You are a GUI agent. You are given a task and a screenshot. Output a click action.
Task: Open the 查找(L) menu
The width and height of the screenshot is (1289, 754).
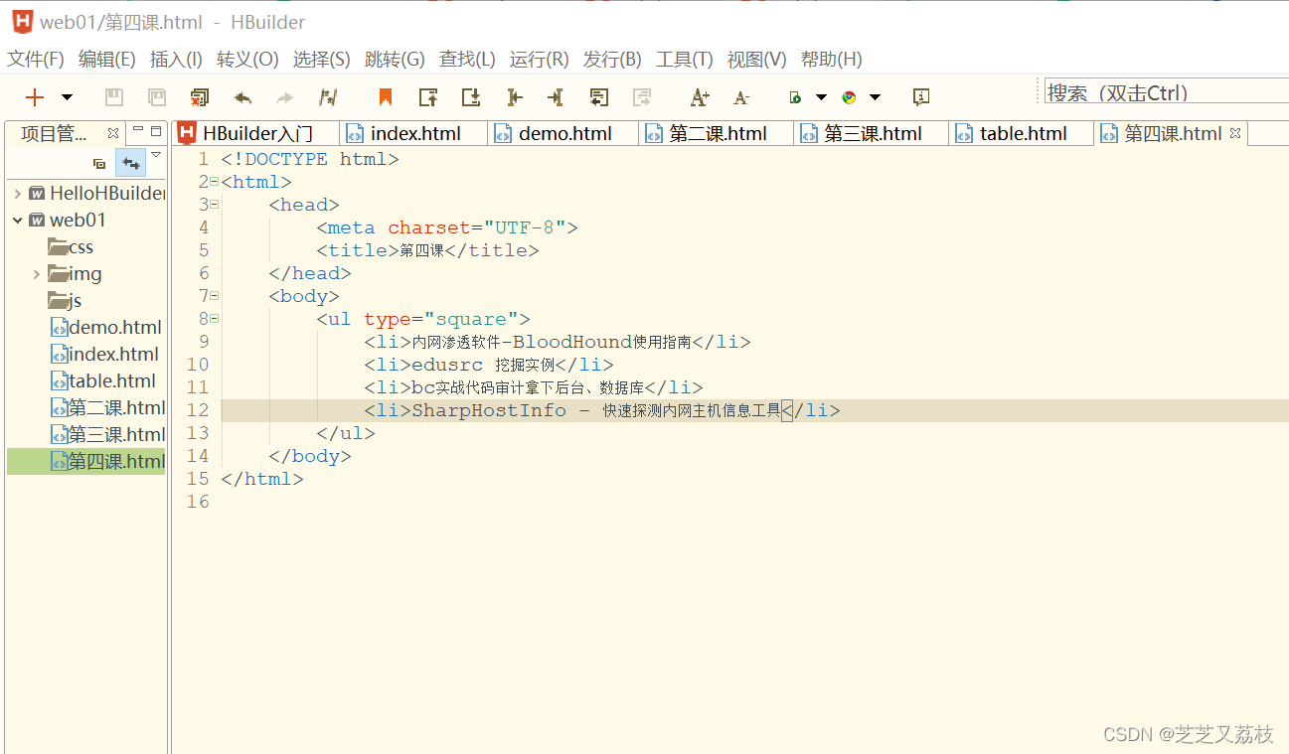pyautogui.click(x=467, y=60)
